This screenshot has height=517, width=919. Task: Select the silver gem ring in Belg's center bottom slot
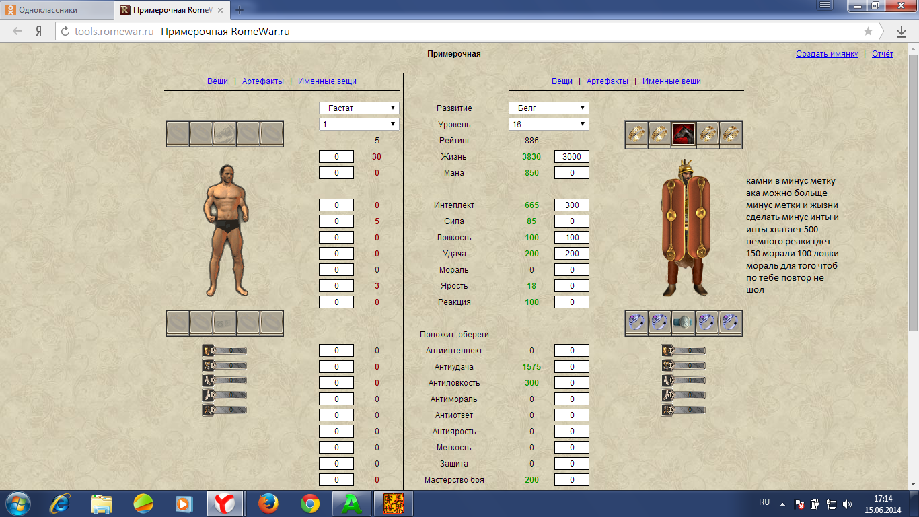pyautogui.click(x=684, y=322)
